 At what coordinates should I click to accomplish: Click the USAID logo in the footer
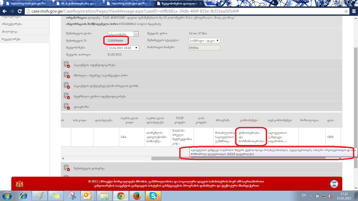(x=334, y=184)
